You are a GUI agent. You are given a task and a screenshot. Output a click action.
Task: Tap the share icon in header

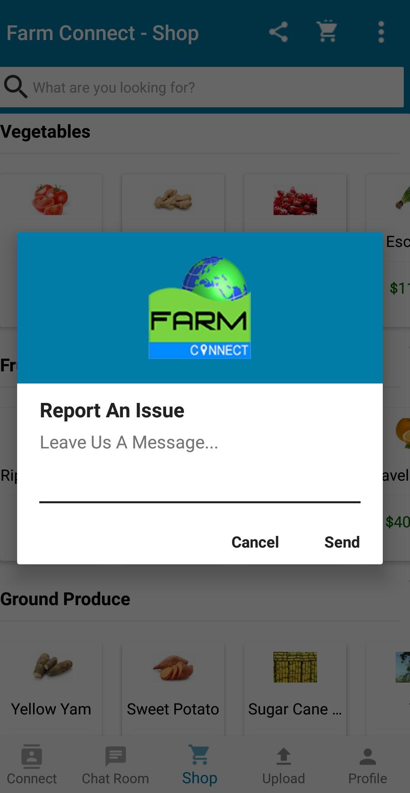pos(279,32)
